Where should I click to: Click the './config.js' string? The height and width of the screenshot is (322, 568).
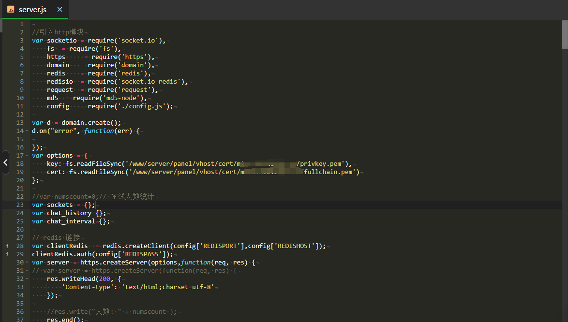pos(142,106)
